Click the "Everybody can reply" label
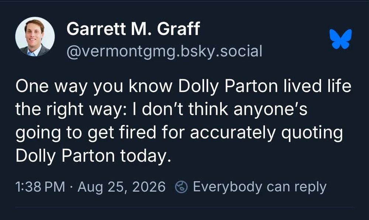The width and height of the screenshot is (369, 220). [259, 187]
